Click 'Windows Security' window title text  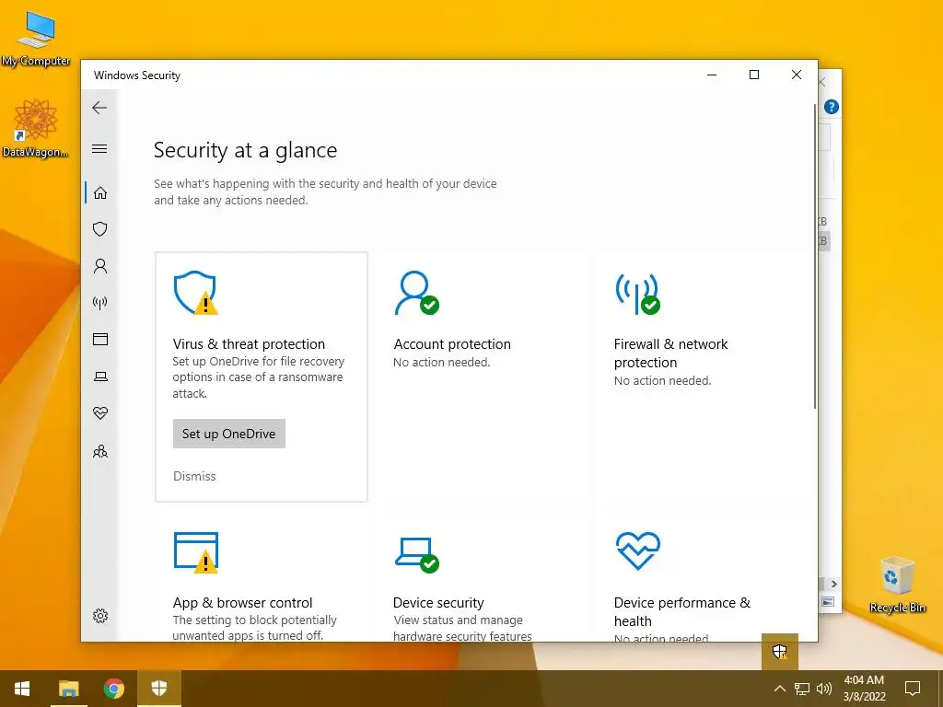pos(137,75)
